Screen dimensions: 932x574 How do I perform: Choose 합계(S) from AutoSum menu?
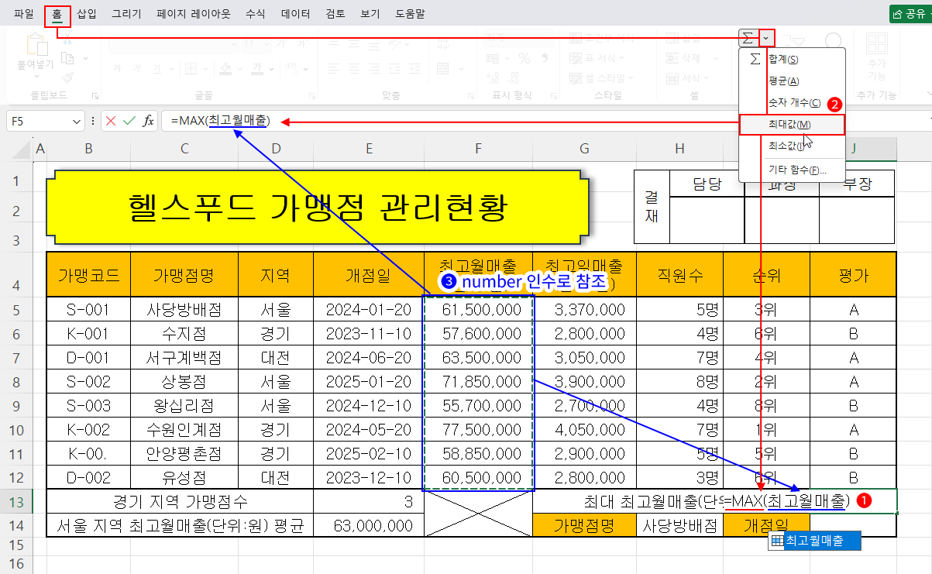point(792,59)
